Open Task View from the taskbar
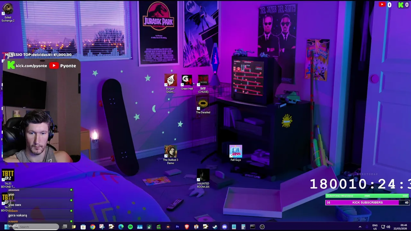The image size is (411, 231). pos(65,227)
